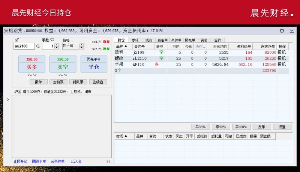Click the 止损开仓 link
300x172 pixels.
click(21, 161)
